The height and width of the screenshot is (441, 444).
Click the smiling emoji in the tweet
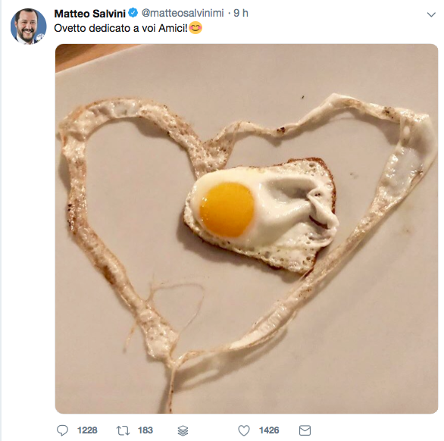pos(195,28)
